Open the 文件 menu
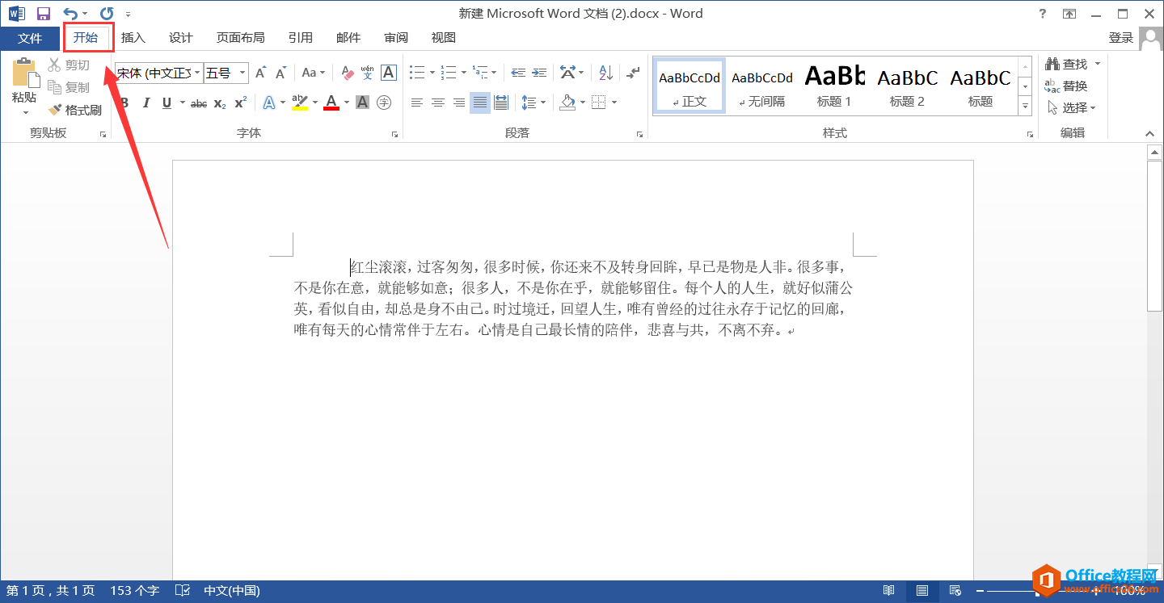 [x=30, y=37]
